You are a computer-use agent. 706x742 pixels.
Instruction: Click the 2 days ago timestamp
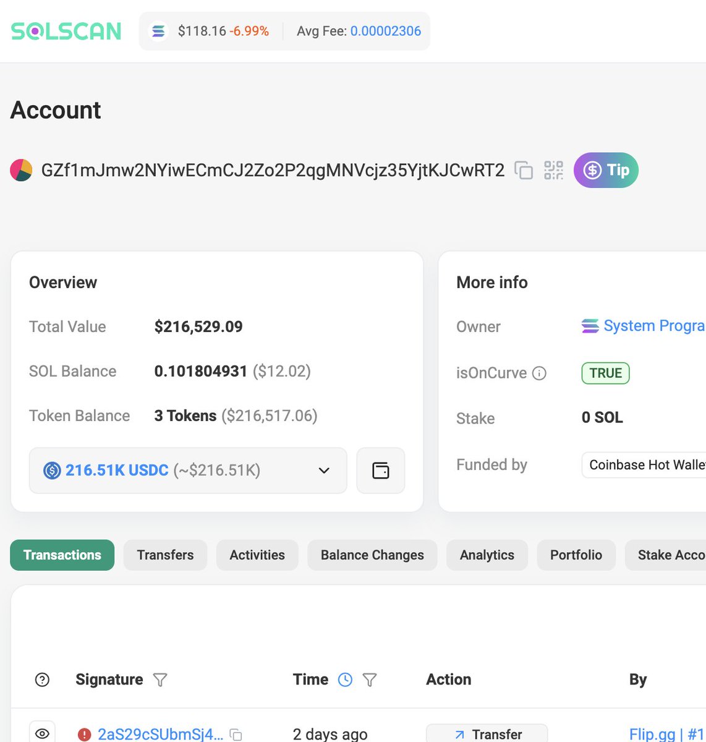click(330, 735)
